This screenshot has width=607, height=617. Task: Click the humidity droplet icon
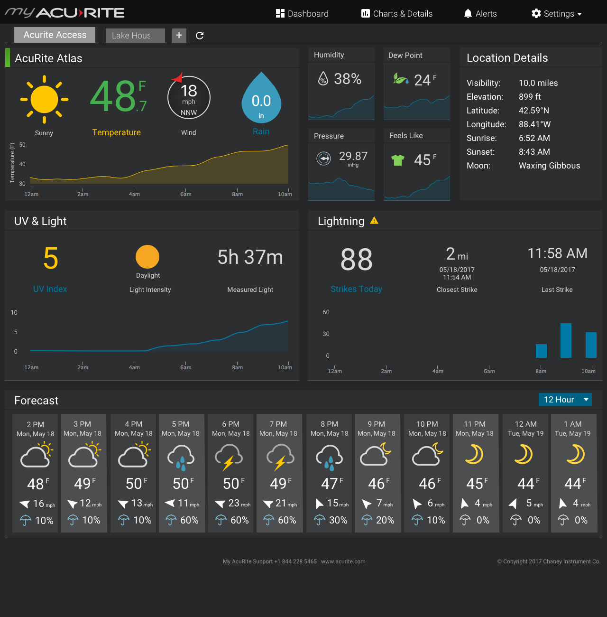[x=323, y=78]
